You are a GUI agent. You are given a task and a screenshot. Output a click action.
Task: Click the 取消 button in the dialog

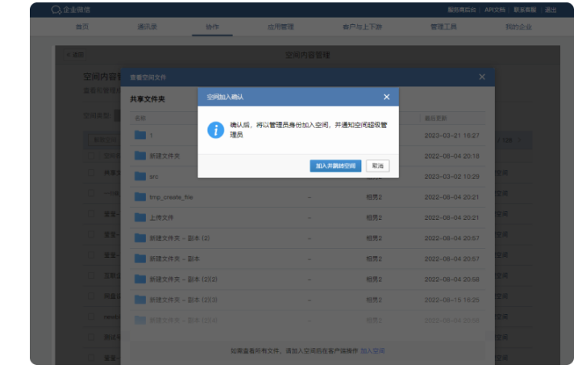click(377, 165)
